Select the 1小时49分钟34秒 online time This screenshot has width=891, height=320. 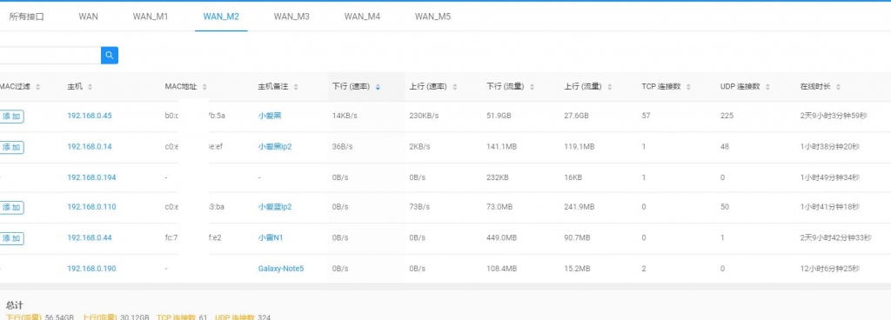pyautogui.click(x=829, y=177)
